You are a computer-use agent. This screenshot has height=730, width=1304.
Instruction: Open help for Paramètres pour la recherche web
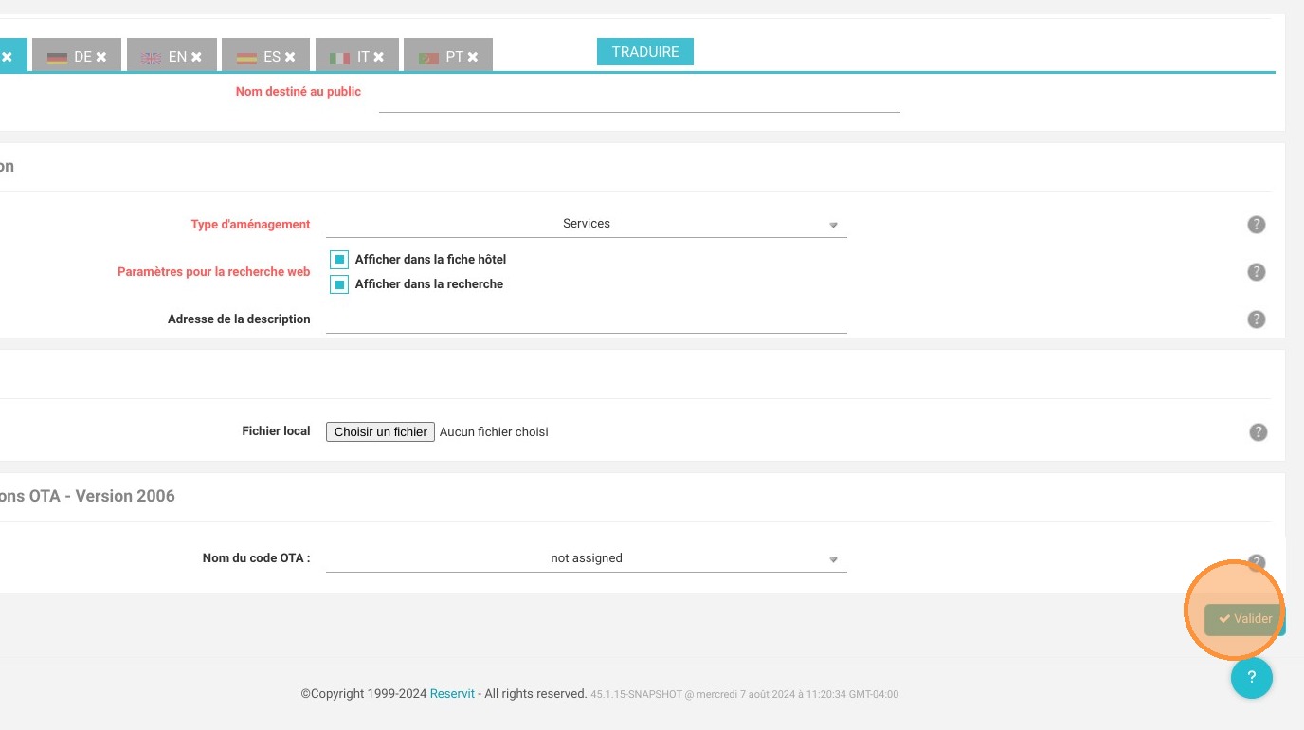point(1256,272)
